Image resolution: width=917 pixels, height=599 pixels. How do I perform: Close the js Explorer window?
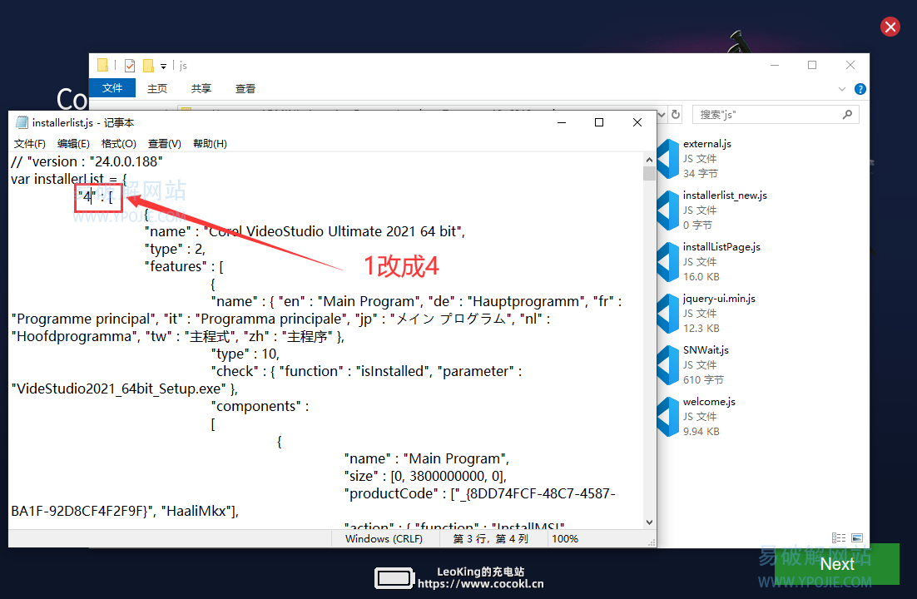850,65
